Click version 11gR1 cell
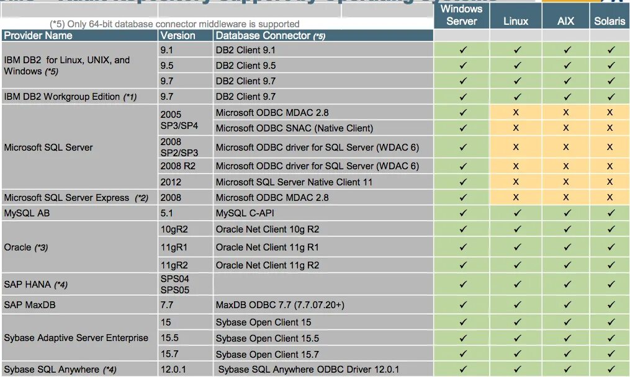This screenshot has width=630, height=377. [x=185, y=247]
